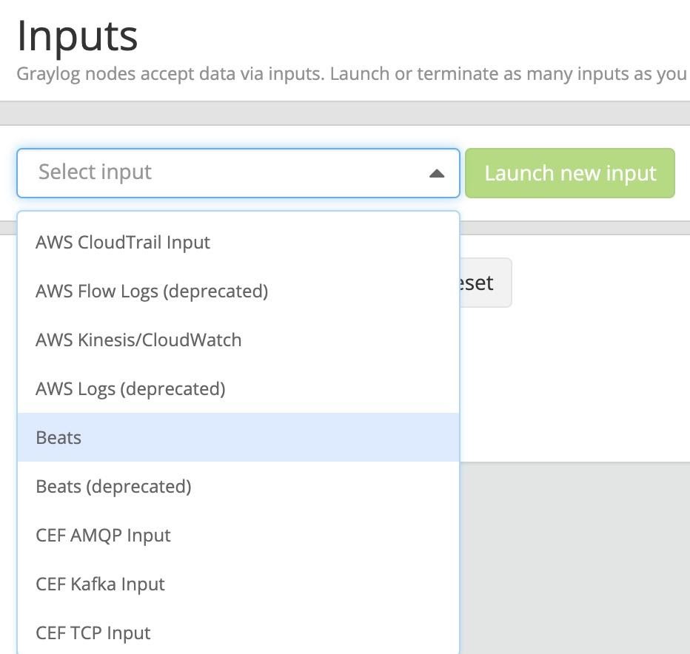This screenshot has height=654, width=690.
Task: Click the empty white panel beneath Launch button
Action: (x=592, y=370)
